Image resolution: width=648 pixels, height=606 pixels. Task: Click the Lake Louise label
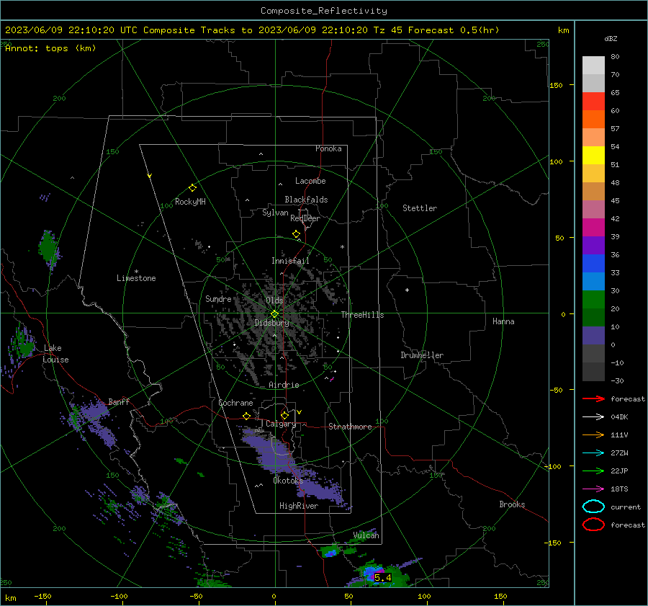point(55,354)
